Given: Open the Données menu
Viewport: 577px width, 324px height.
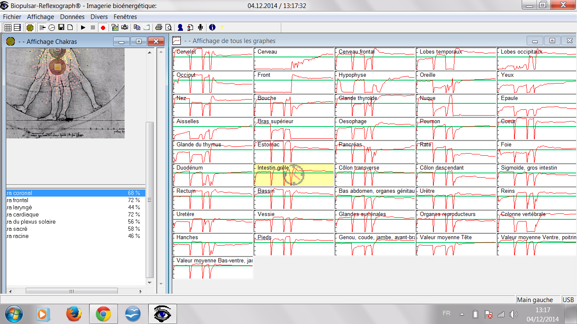Looking at the screenshot, I should [72, 17].
